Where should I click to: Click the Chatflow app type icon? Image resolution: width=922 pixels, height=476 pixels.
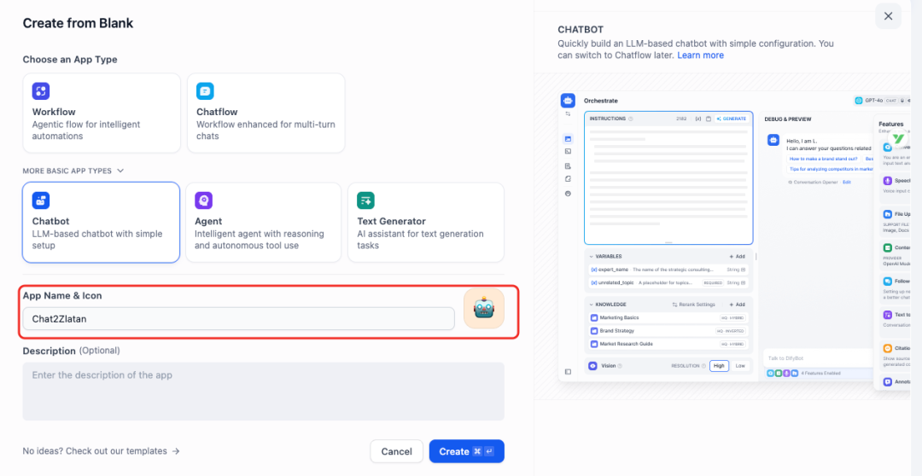pos(205,91)
